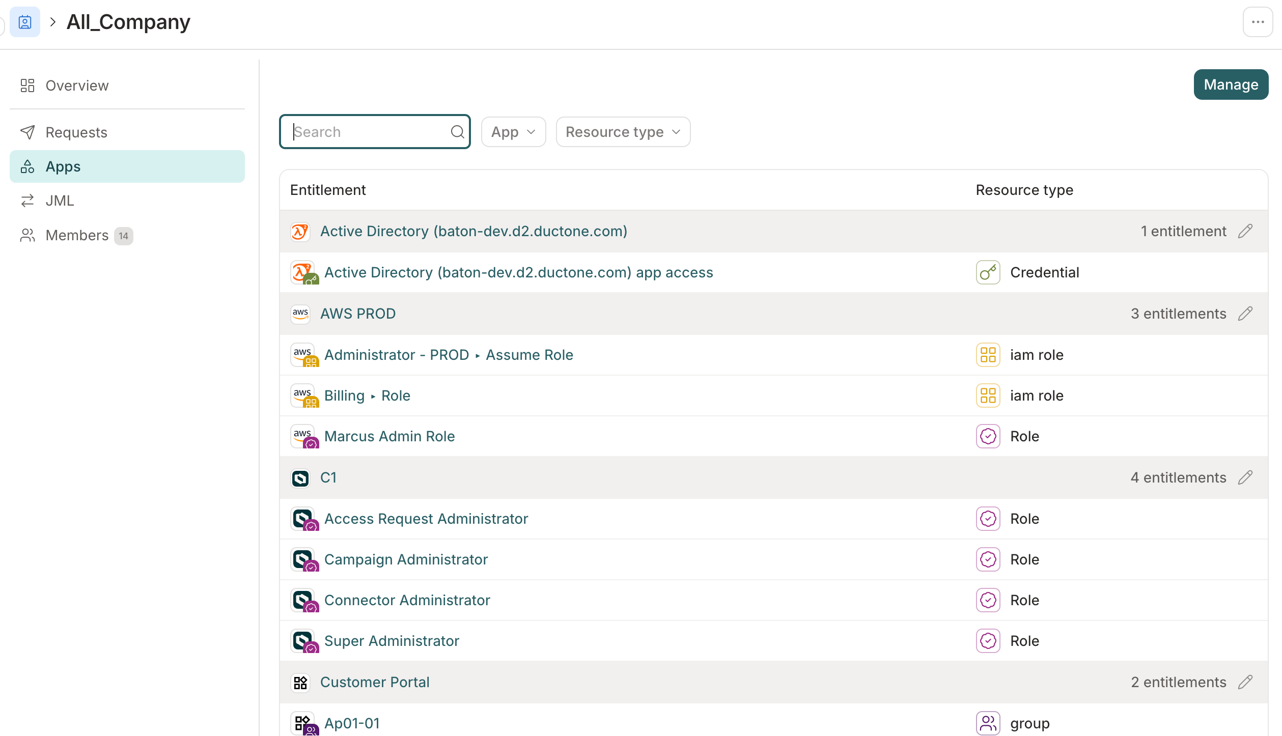This screenshot has width=1282, height=736.
Task: Click Role badge icon in Connector Administrator row
Action: point(988,600)
